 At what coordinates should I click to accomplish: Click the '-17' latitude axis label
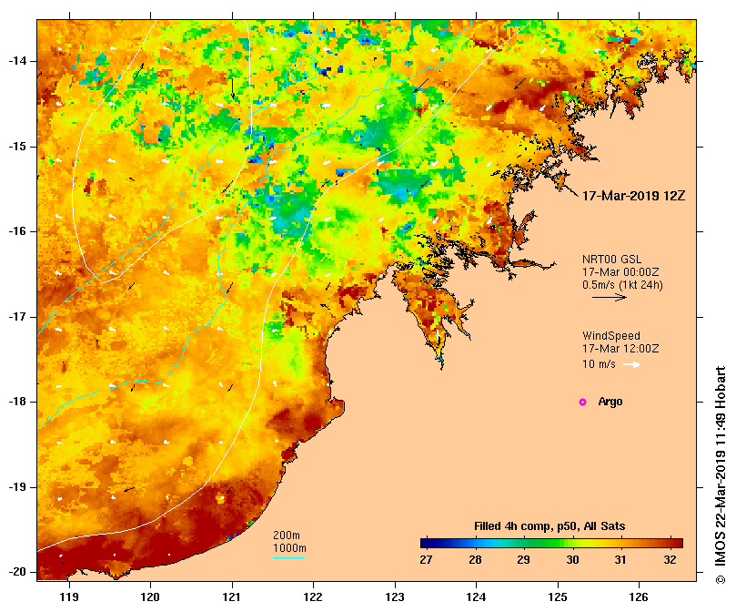coord(17,317)
